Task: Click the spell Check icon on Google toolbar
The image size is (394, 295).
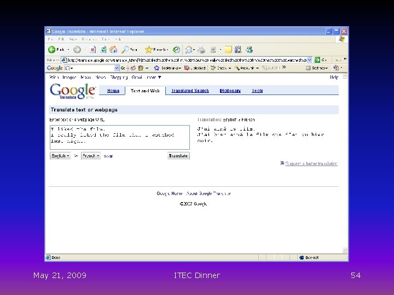Action: 213,68
